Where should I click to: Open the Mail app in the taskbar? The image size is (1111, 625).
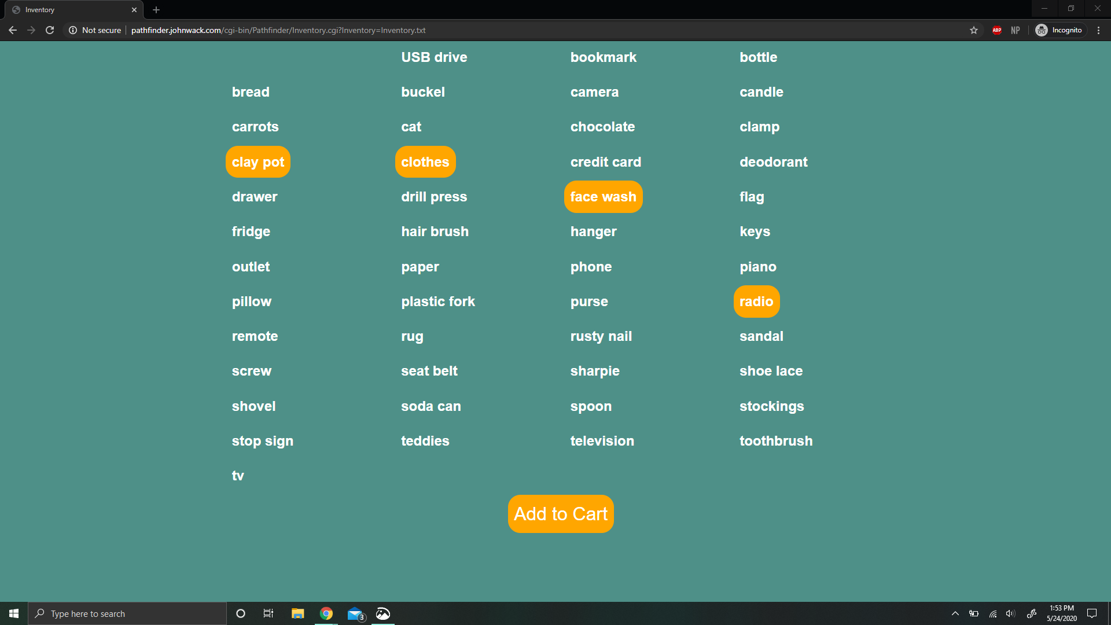click(355, 613)
